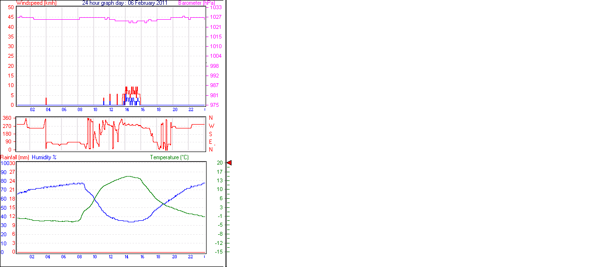The height and width of the screenshot is (267, 611).
Task: Click the Windspeed (kmh) axis label
Action: (36, 3)
